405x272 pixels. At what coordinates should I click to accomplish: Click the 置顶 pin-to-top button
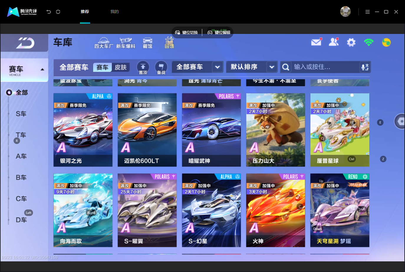143,68
